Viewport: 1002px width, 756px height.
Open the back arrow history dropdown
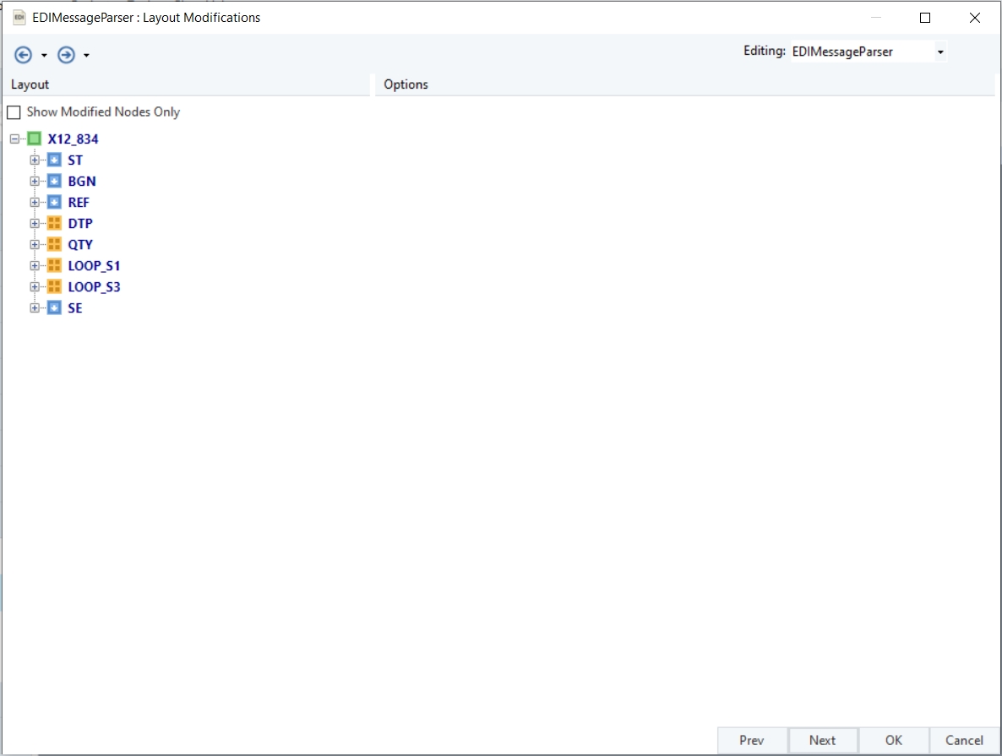[x=44, y=56]
